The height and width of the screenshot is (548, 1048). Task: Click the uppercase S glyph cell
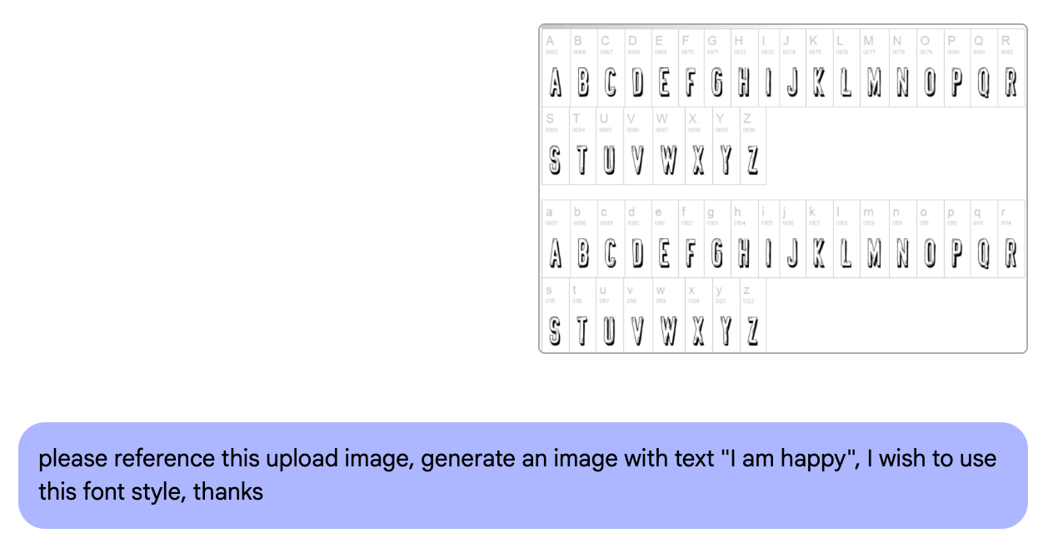click(x=556, y=147)
